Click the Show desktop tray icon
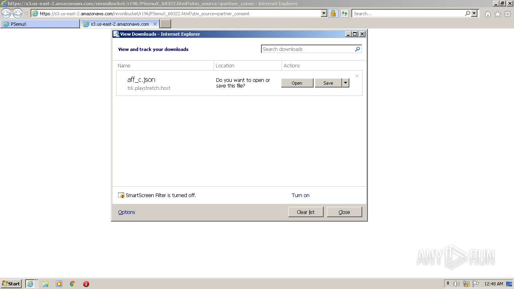This screenshot has width=514, height=289. [x=510, y=284]
